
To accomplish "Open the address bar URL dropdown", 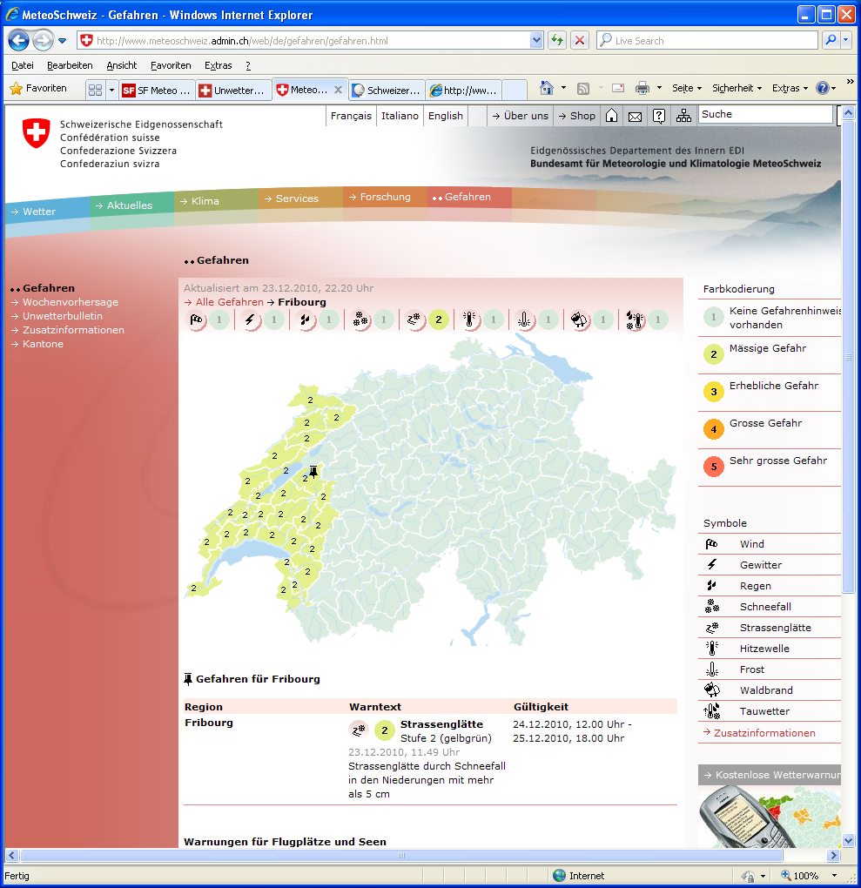I will pos(536,40).
